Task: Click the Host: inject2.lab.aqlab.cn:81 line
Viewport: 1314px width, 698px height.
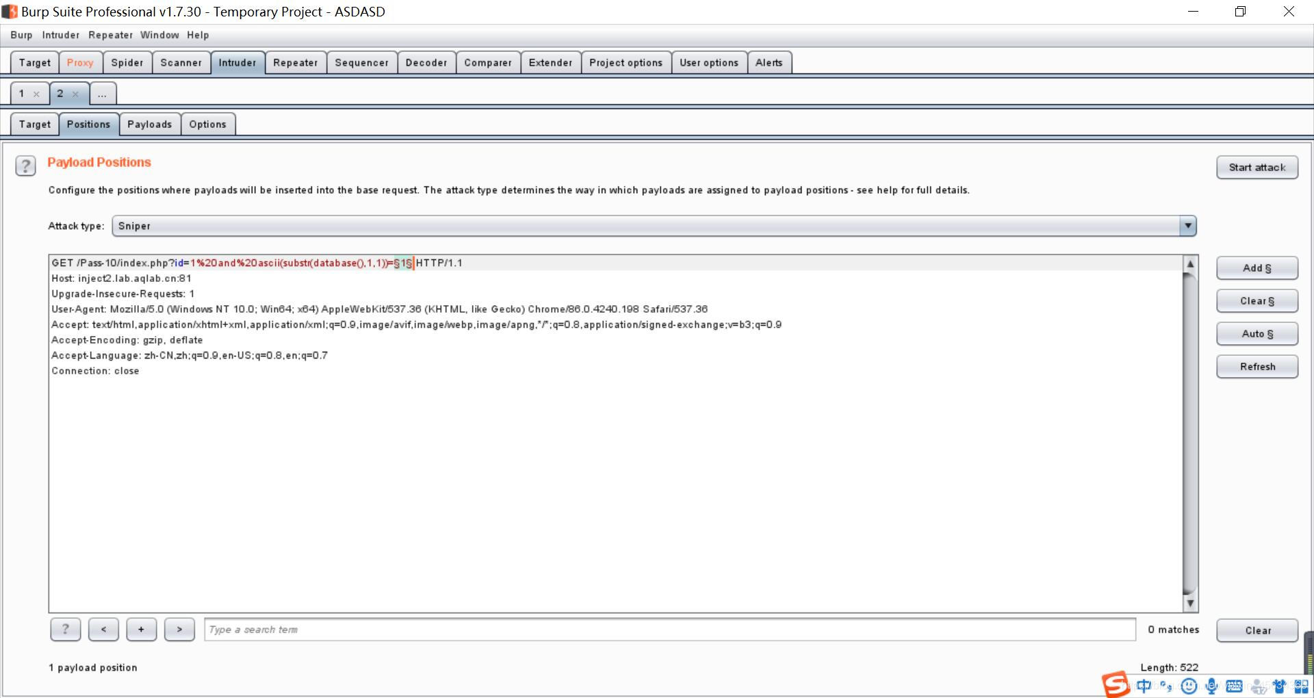Action: (x=122, y=279)
